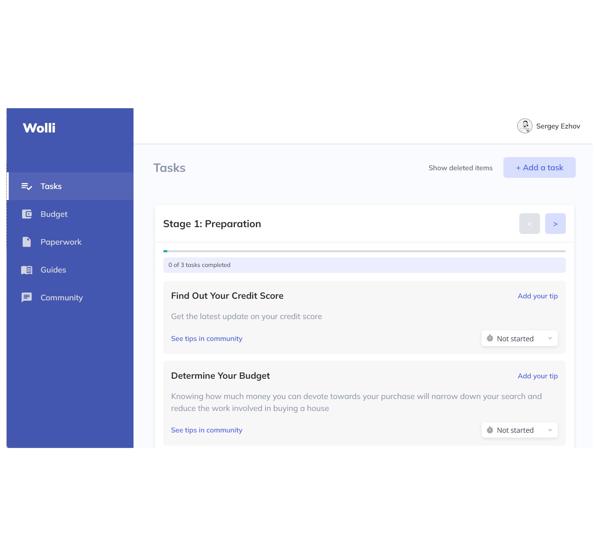Open Not started dropdown for Determine Your Budget task
596x549 pixels.
tap(519, 430)
